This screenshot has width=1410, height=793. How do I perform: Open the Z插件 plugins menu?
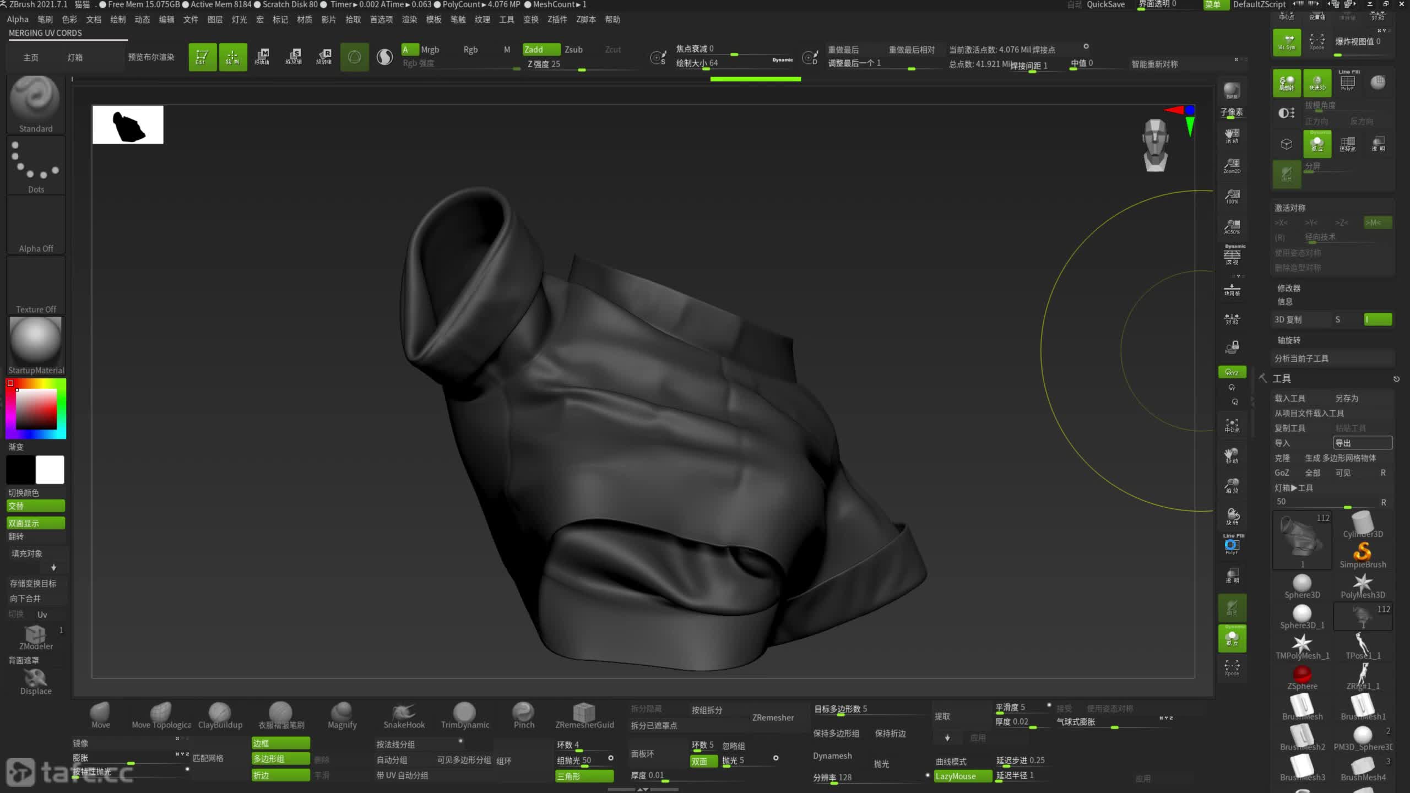(x=557, y=19)
